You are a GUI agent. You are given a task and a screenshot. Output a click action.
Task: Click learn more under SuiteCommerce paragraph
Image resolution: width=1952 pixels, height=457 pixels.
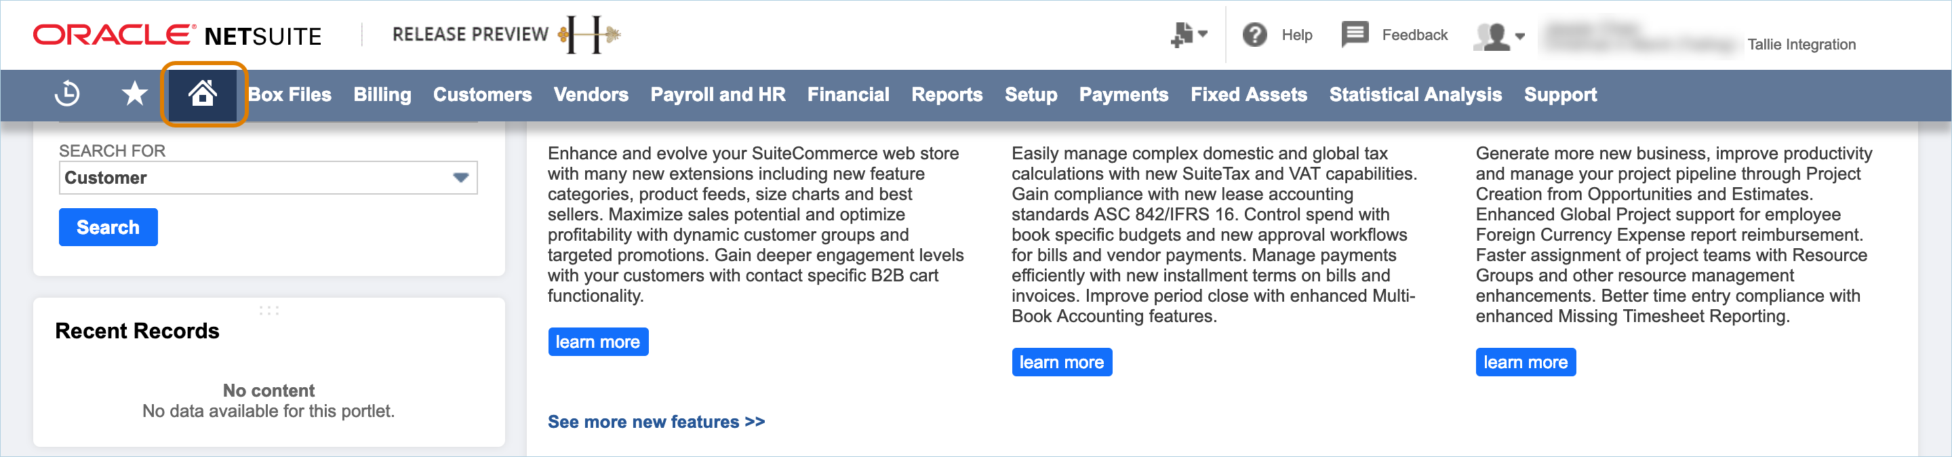coord(598,342)
